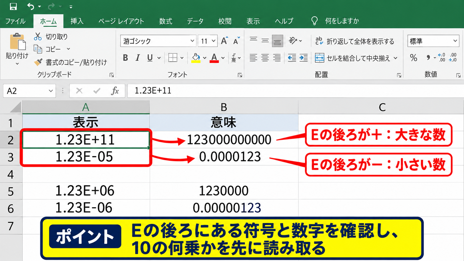The image size is (464, 261).
Task: Toggle Bold formatting
Action: (125, 58)
